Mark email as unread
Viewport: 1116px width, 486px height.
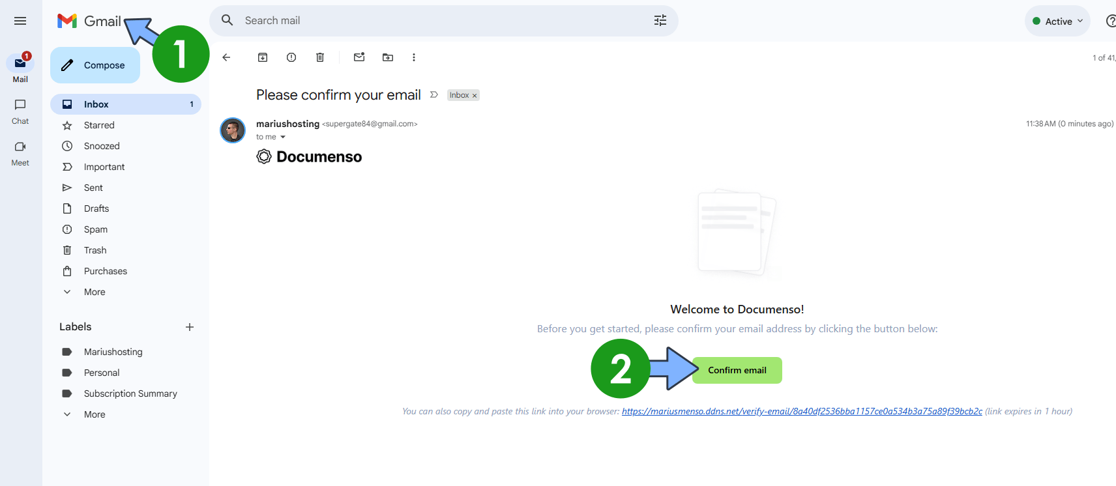pos(359,57)
